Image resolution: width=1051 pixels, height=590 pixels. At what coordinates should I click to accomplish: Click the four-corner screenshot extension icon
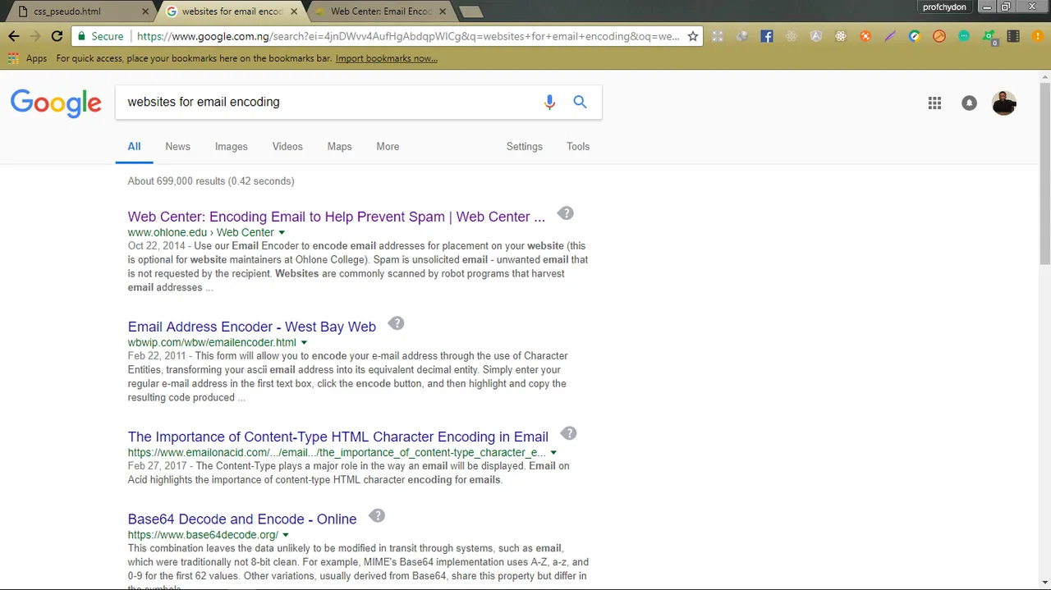718,36
